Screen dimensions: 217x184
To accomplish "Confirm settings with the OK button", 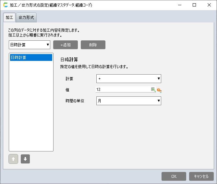I will [174, 176].
